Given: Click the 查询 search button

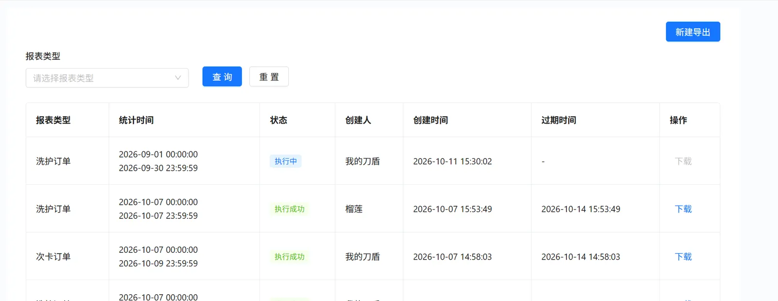Looking at the screenshot, I should [222, 77].
